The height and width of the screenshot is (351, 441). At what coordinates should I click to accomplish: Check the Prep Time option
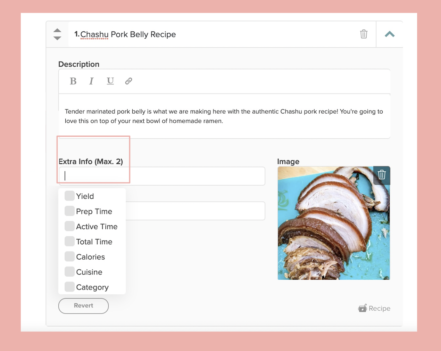coord(69,211)
